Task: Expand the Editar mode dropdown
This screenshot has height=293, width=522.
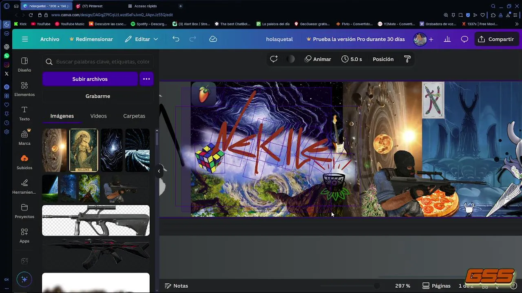Action: 142,39
